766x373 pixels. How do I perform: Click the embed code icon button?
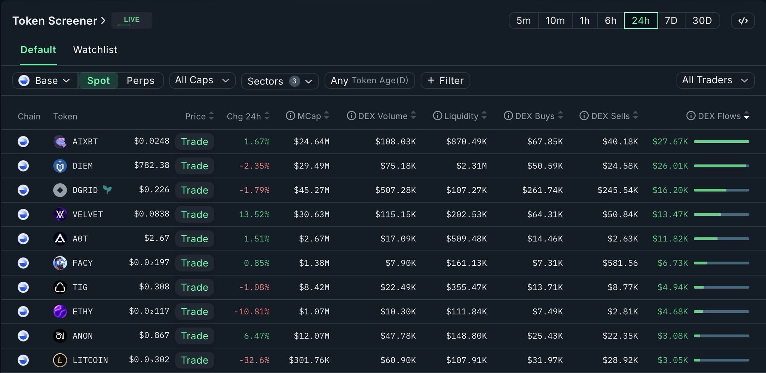[x=742, y=21]
